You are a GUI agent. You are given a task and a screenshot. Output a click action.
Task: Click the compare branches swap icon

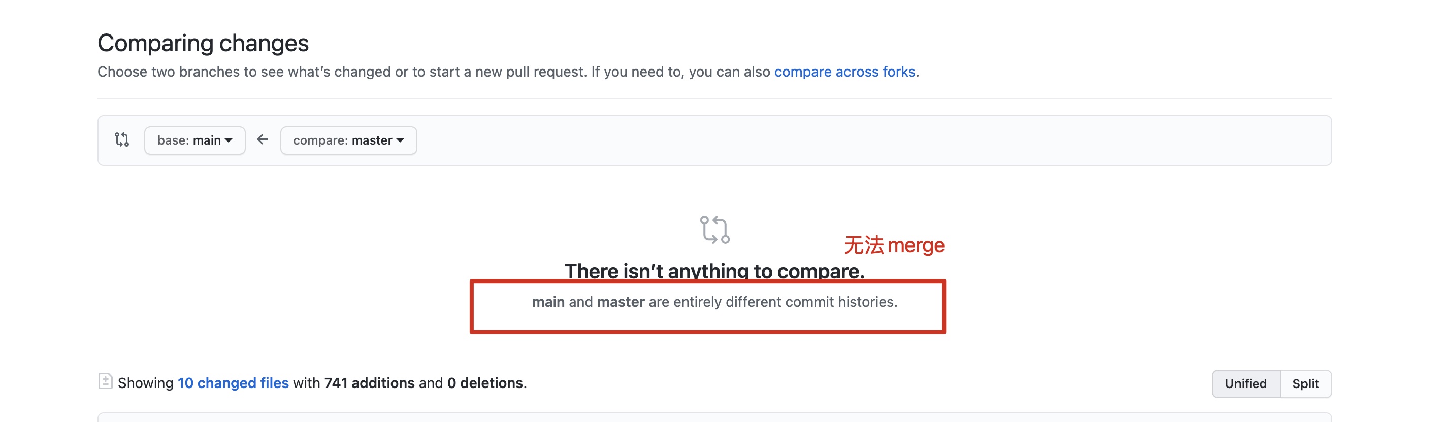coord(122,139)
